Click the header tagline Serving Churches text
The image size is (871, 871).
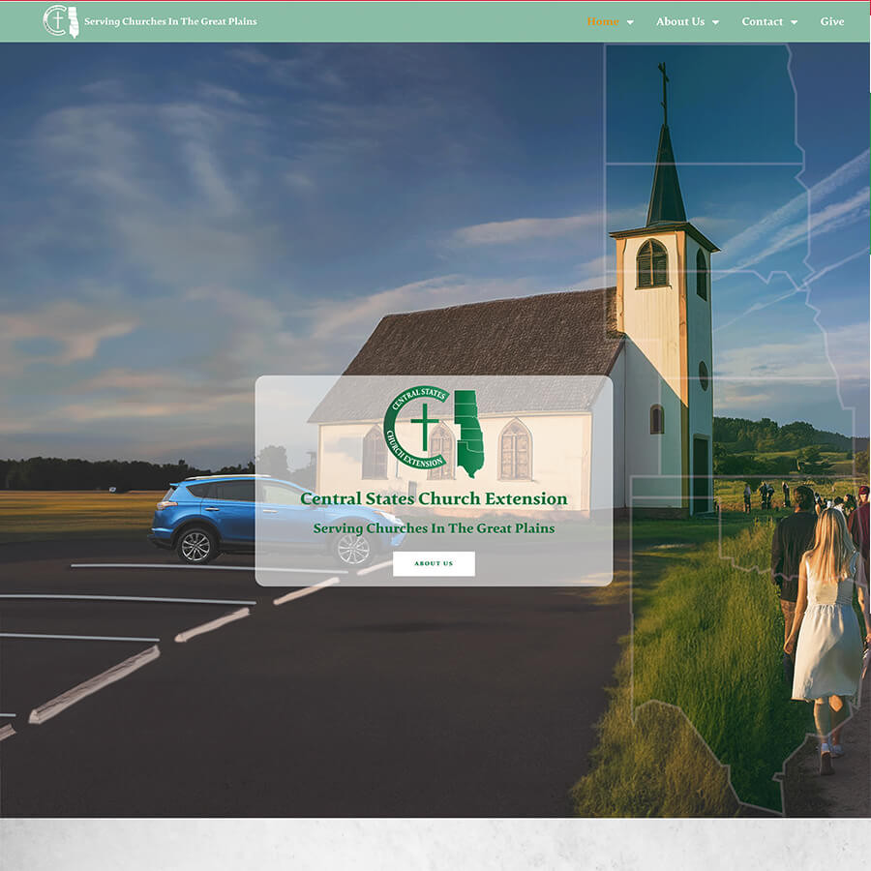tap(170, 21)
